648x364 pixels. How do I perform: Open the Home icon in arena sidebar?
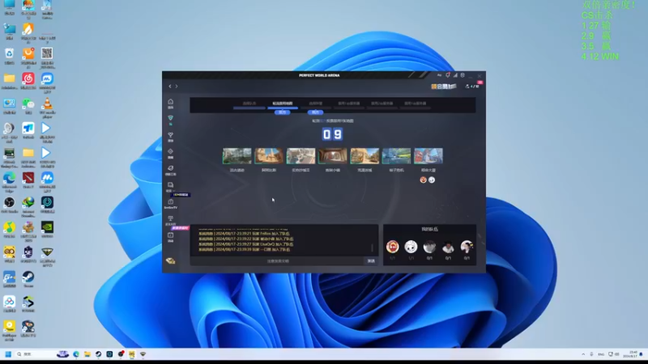[170, 102]
